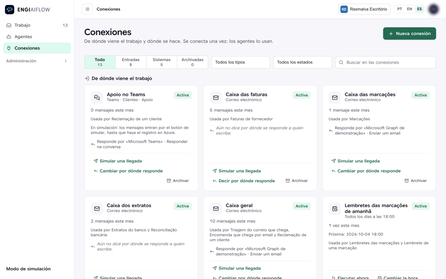Click the Nueva conexión button
The image size is (446, 279).
click(x=409, y=33)
